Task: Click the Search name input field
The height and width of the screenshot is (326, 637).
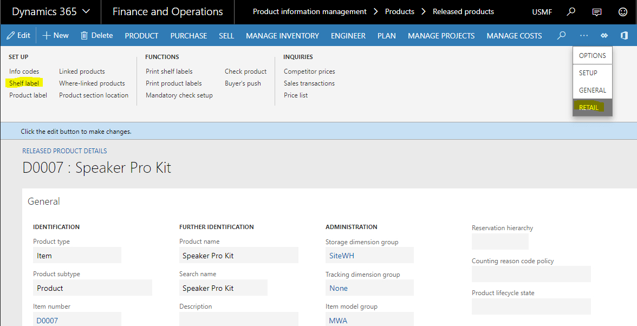Action: point(223,288)
